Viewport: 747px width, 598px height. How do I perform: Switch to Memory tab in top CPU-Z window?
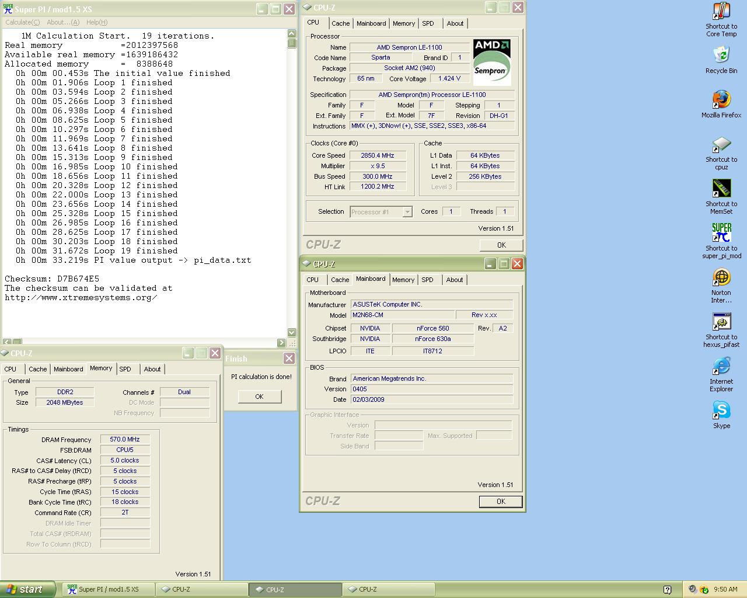tap(404, 23)
